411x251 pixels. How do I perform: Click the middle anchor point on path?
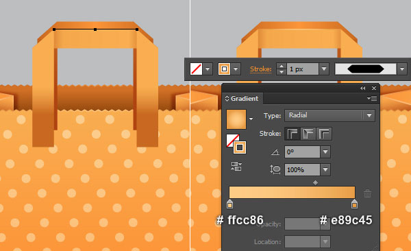95,29
